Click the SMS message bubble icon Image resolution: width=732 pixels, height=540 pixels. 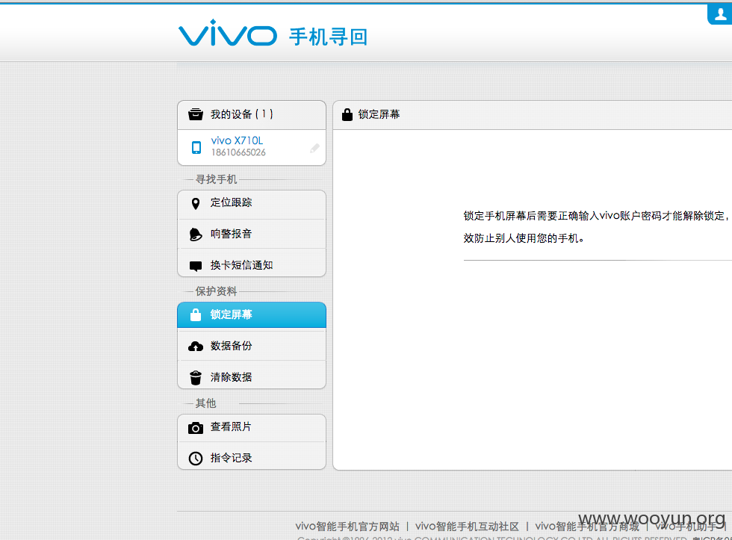click(x=196, y=266)
